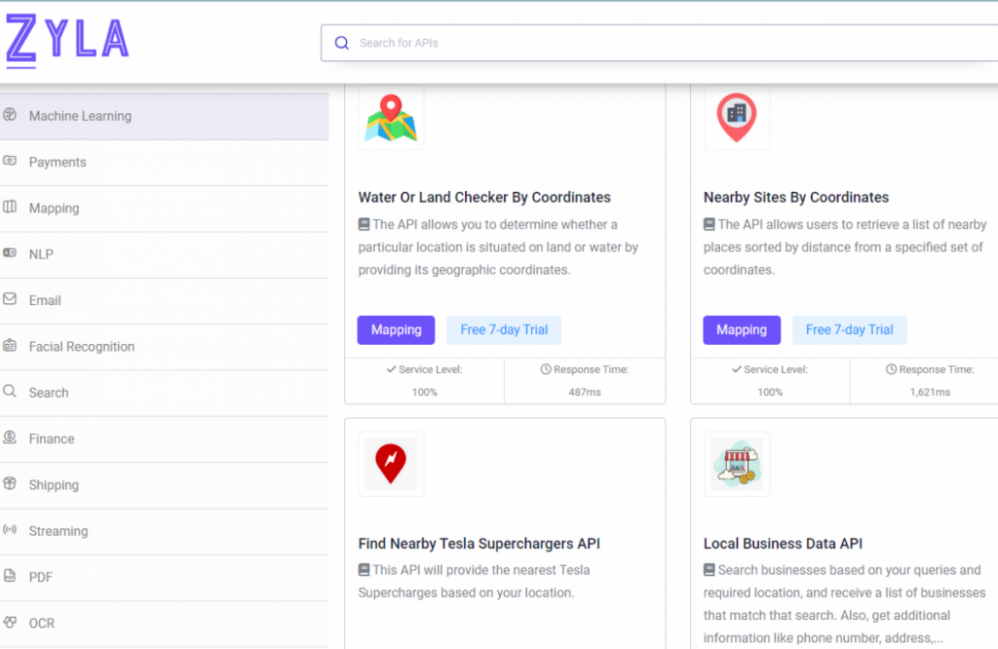Click the sidebar Search magnifier icon
The height and width of the screenshot is (649, 998).
tap(10, 391)
